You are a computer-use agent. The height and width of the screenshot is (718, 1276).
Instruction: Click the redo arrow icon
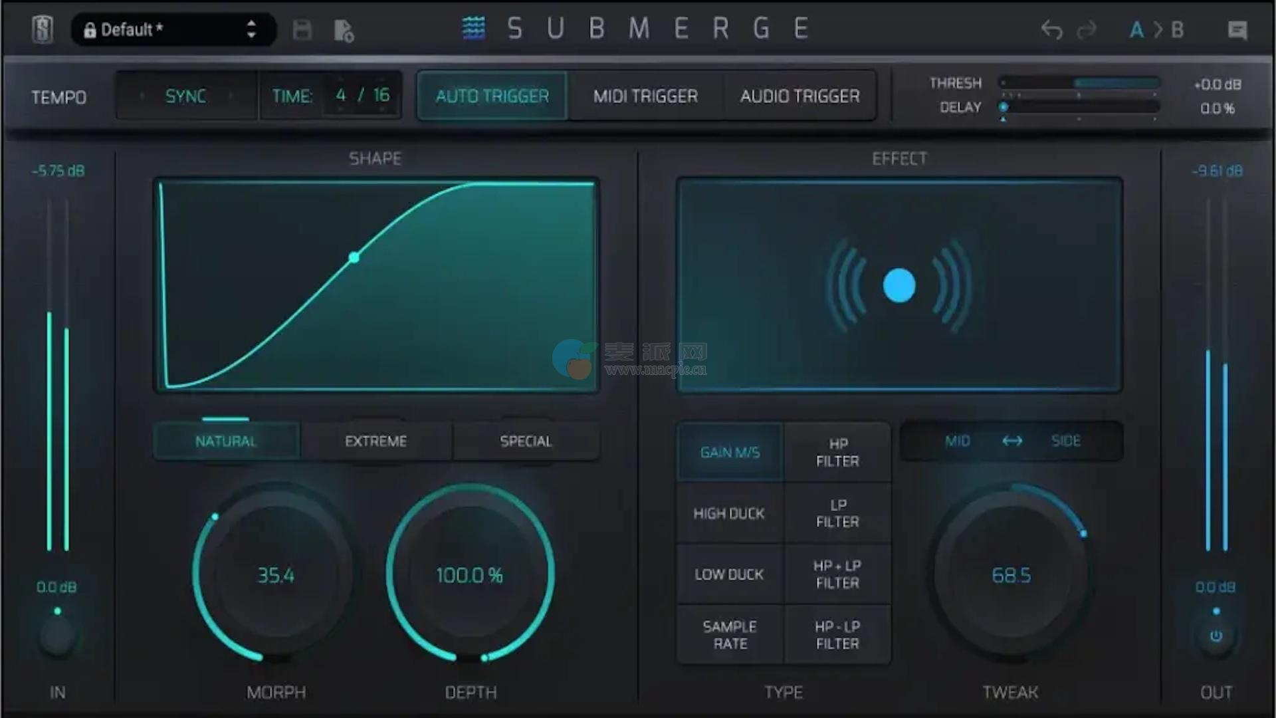point(1087,30)
